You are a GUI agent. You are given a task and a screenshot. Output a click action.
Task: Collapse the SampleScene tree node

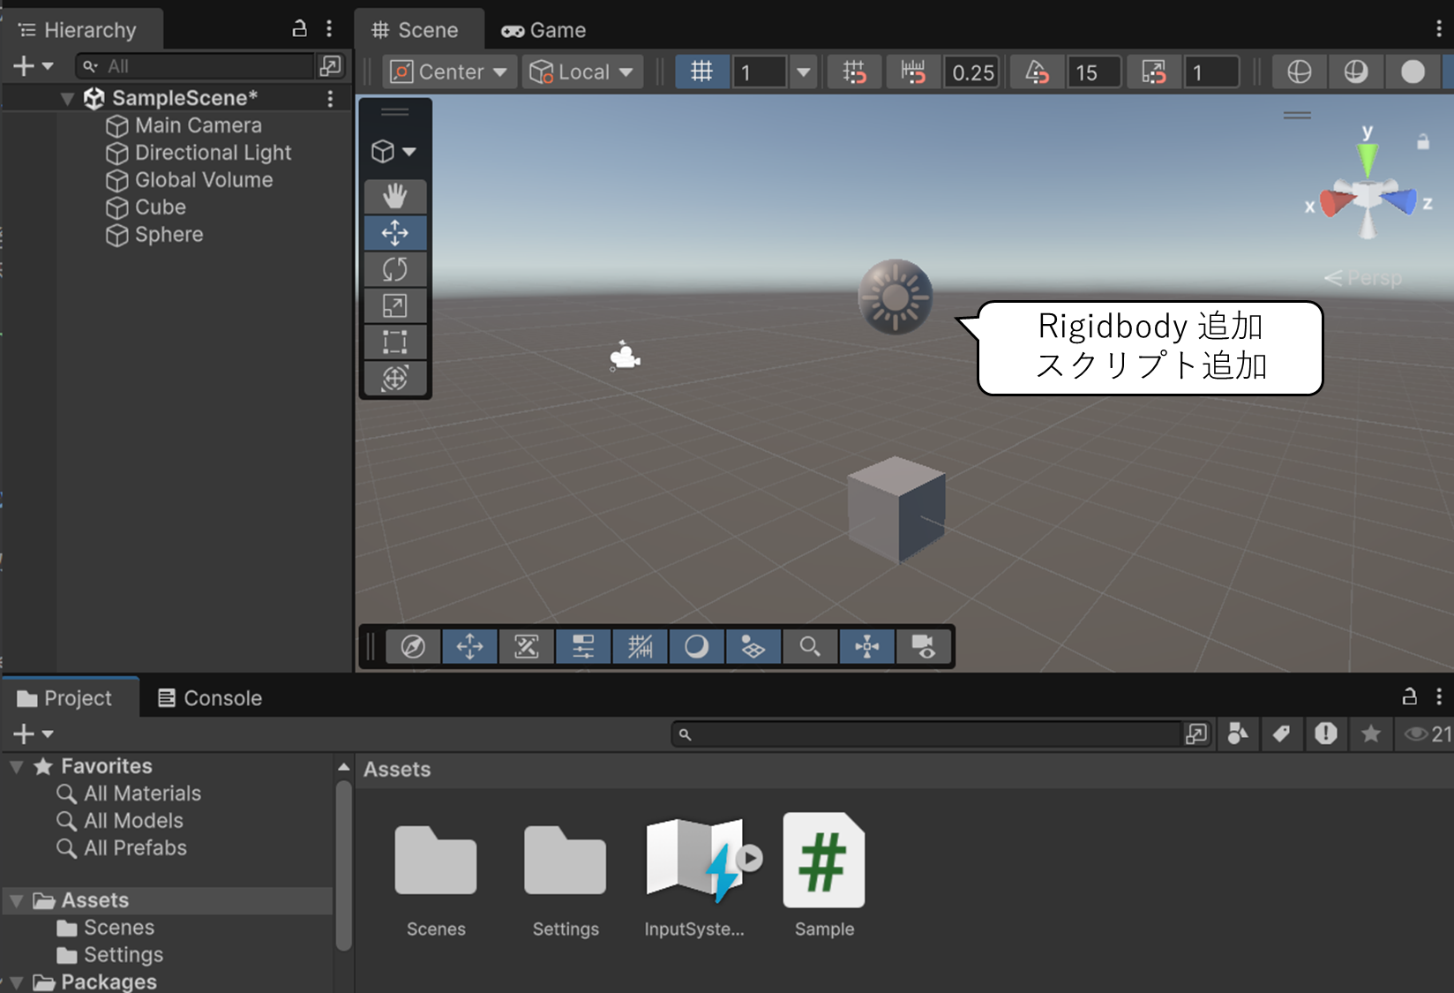[x=67, y=98]
